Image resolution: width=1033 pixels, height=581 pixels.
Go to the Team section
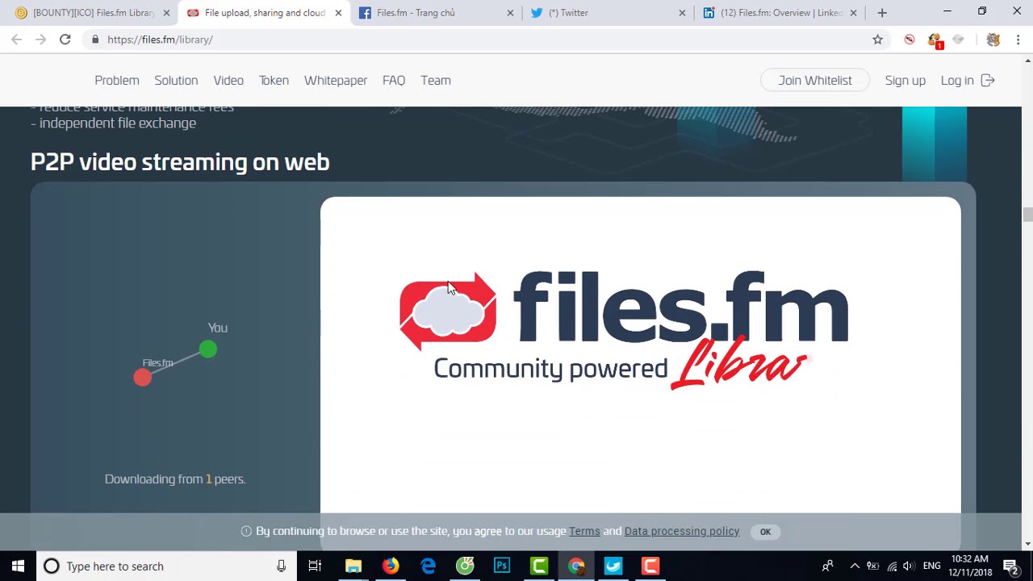[x=436, y=80]
